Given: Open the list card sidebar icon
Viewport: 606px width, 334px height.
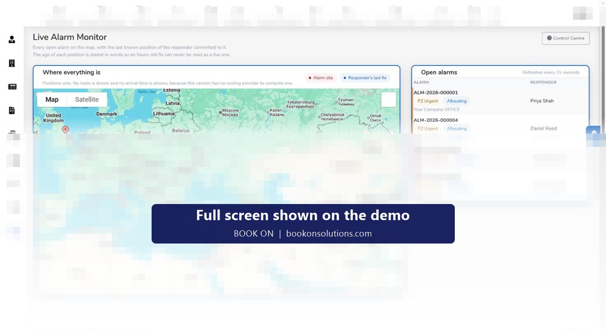Looking at the screenshot, I should click(x=12, y=87).
